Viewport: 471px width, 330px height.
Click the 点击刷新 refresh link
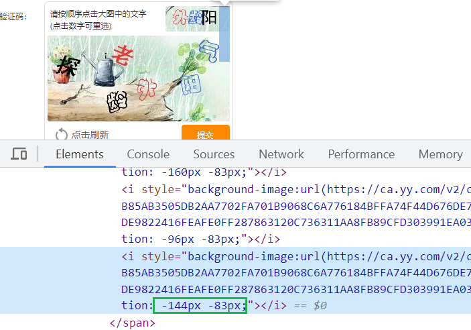pos(90,134)
